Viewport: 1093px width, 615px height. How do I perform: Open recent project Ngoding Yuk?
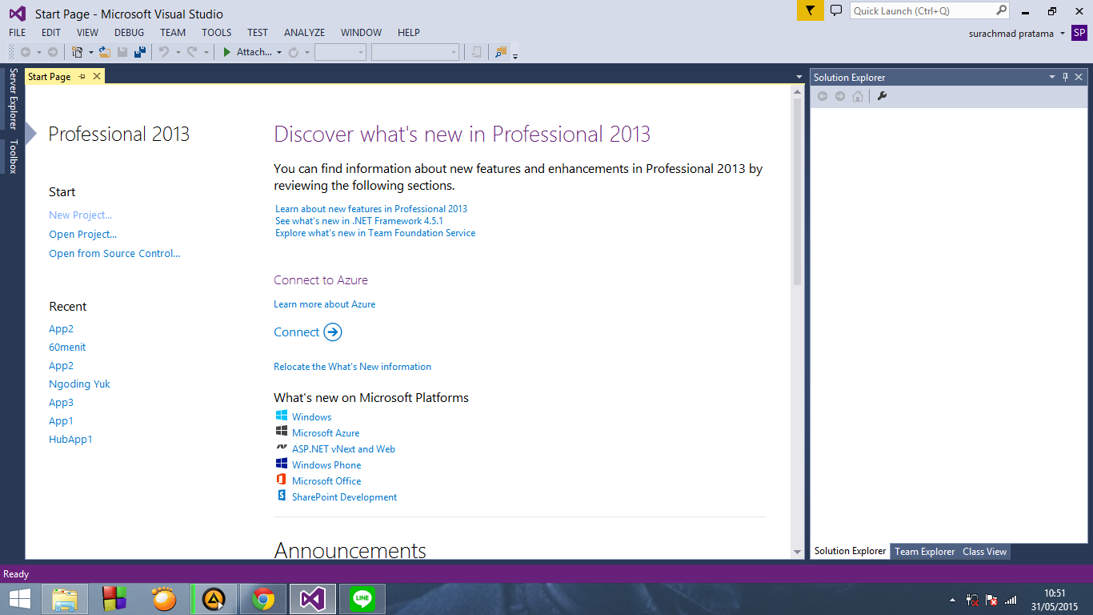79,384
